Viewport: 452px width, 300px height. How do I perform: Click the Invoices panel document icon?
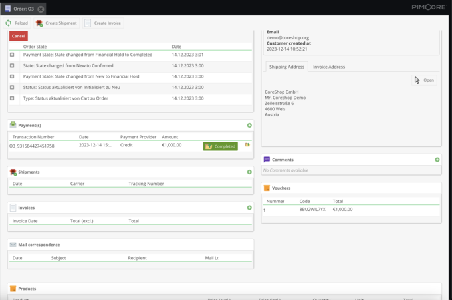13,208
